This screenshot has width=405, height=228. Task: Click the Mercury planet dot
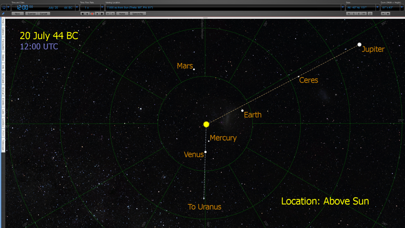[209, 141]
